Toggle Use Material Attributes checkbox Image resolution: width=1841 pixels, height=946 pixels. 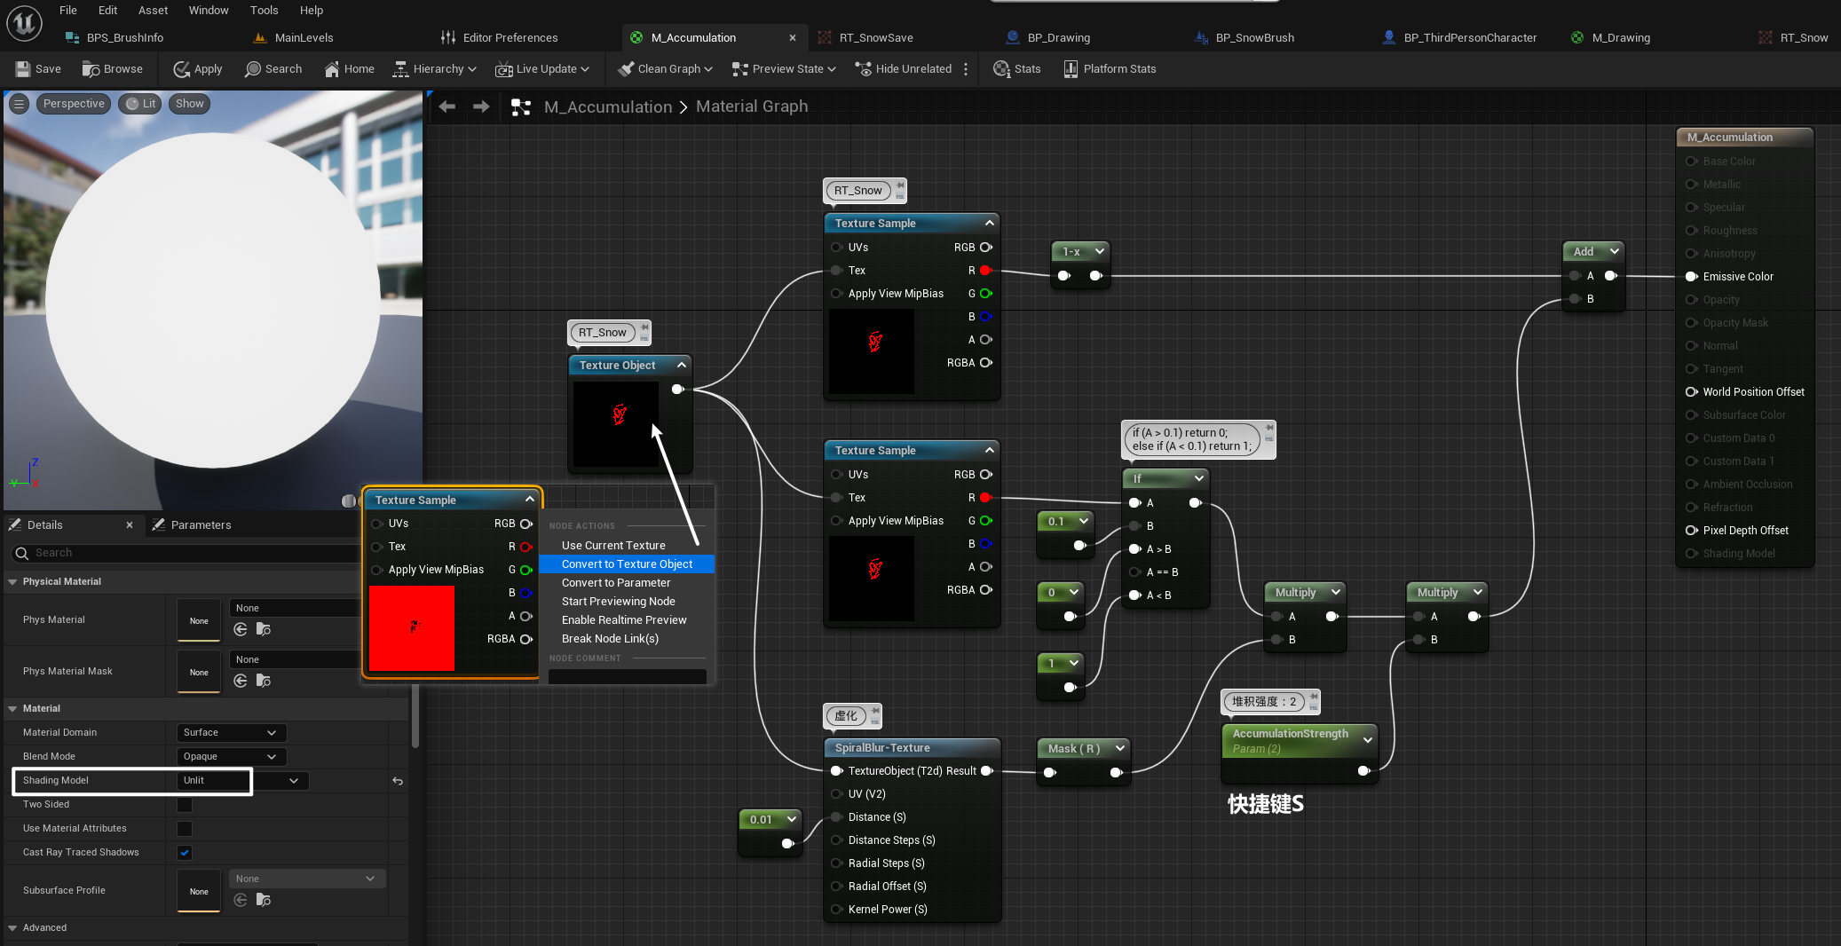[x=185, y=829]
